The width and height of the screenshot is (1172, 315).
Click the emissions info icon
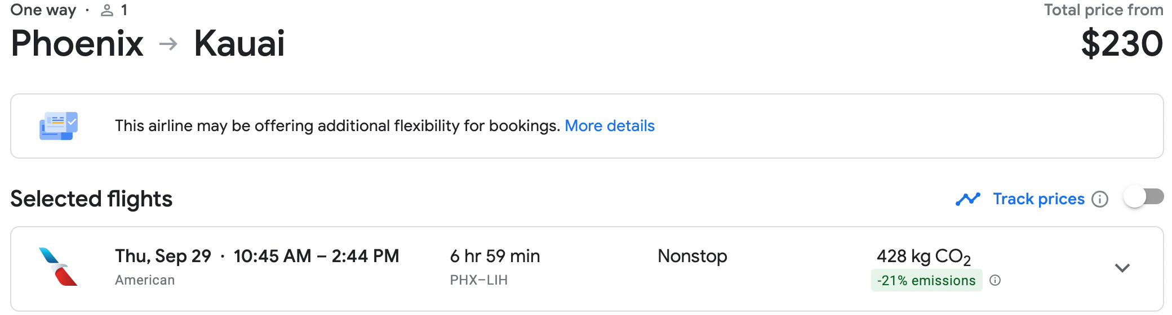(x=995, y=280)
